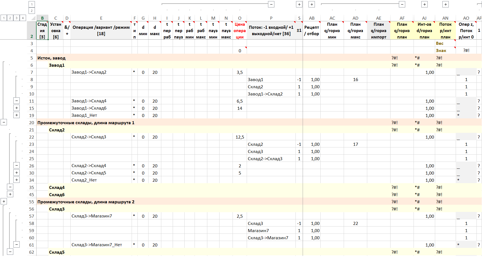Collapse the column group above column P
This screenshot has width=482, height=257.
point(271,4)
